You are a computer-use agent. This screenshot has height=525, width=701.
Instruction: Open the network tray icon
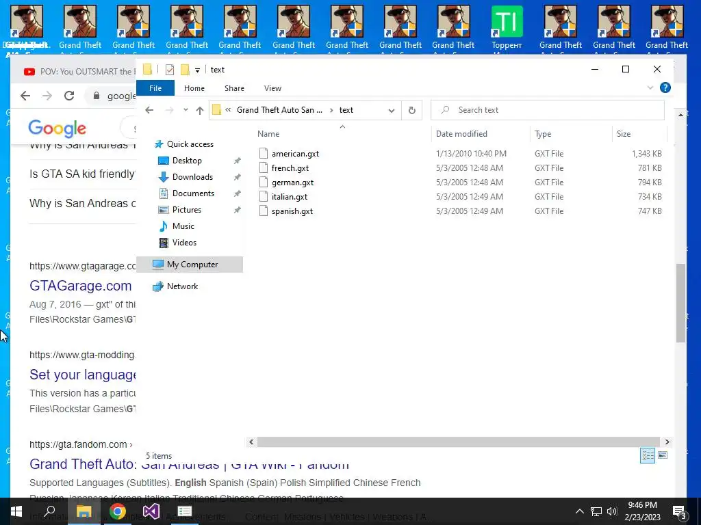pyautogui.click(x=596, y=511)
